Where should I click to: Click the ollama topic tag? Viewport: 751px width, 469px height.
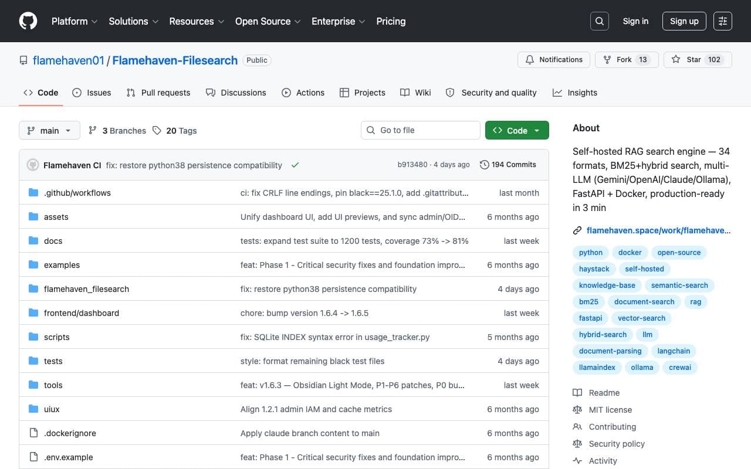642,368
